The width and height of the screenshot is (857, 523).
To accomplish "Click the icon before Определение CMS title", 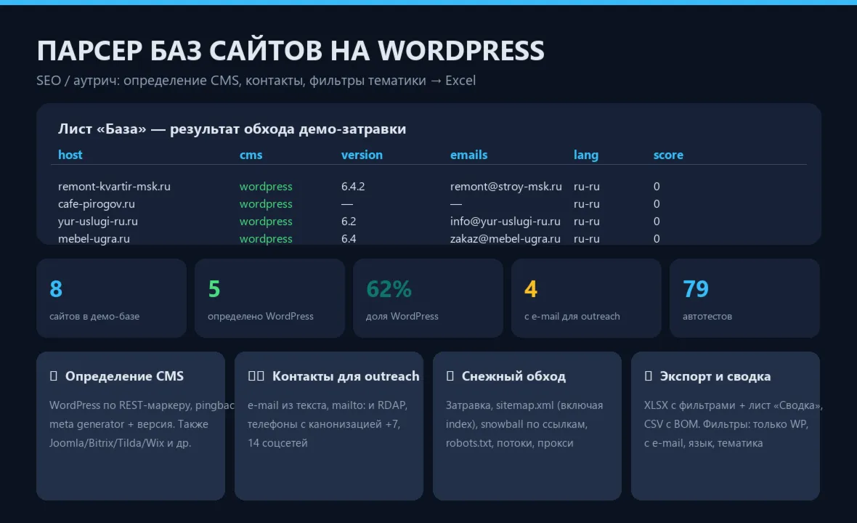I will pyautogui.click(x=54, y=376).
